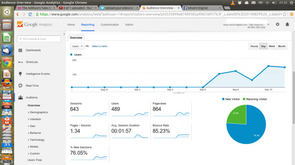Screen dimensions: 295x165
Task: Switch to The Addison's Tales browser tab
Action: coord(36,8)
